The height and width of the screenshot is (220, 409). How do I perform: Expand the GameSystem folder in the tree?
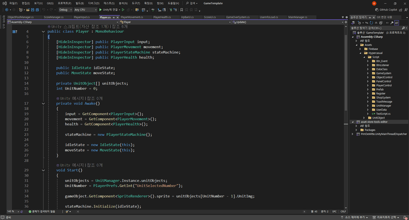368,73
